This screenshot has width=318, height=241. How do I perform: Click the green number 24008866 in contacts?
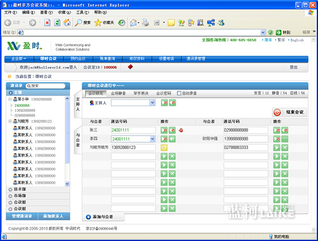click(x=22, y=106)
